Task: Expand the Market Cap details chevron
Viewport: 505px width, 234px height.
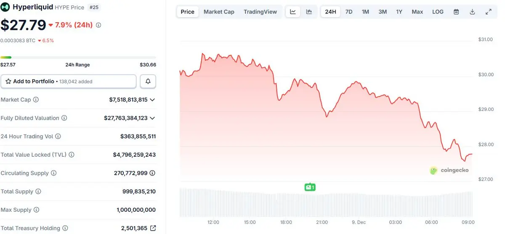Action: coord(152,100)
